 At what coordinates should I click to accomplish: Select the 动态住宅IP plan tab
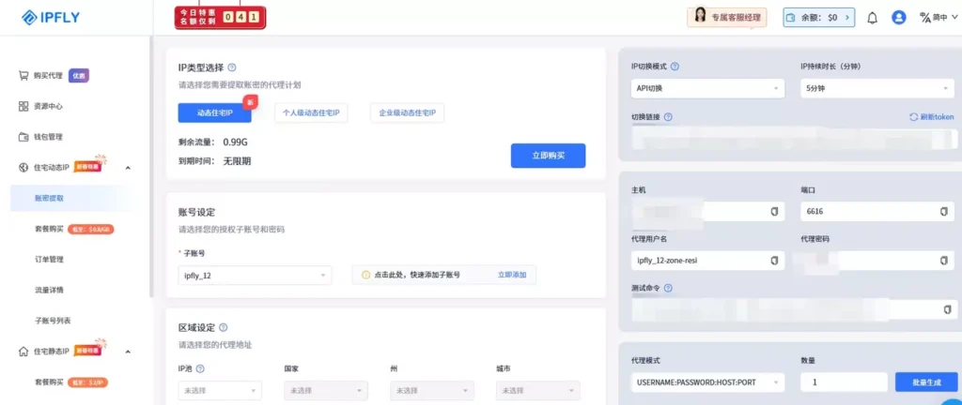pos(215,113)
